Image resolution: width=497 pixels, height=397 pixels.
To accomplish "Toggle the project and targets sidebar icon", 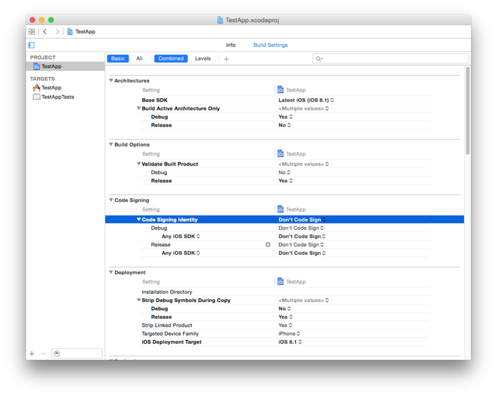I will (32, 45).
